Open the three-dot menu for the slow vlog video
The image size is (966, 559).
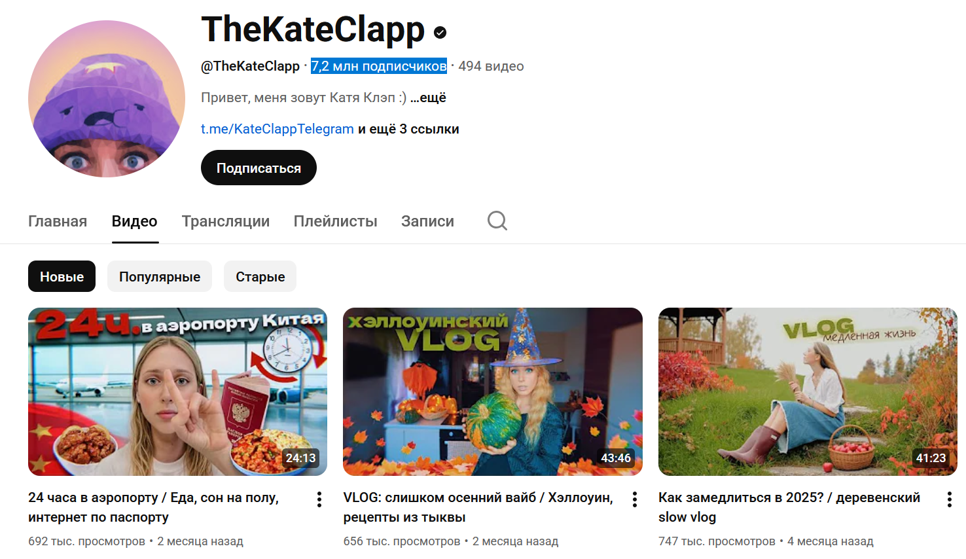point(950,499)
